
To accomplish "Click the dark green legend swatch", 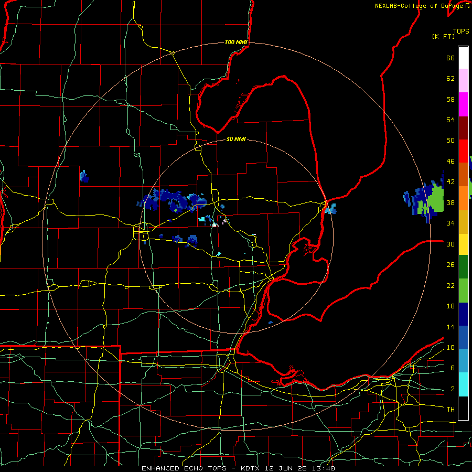I will (x=463, y=267).
